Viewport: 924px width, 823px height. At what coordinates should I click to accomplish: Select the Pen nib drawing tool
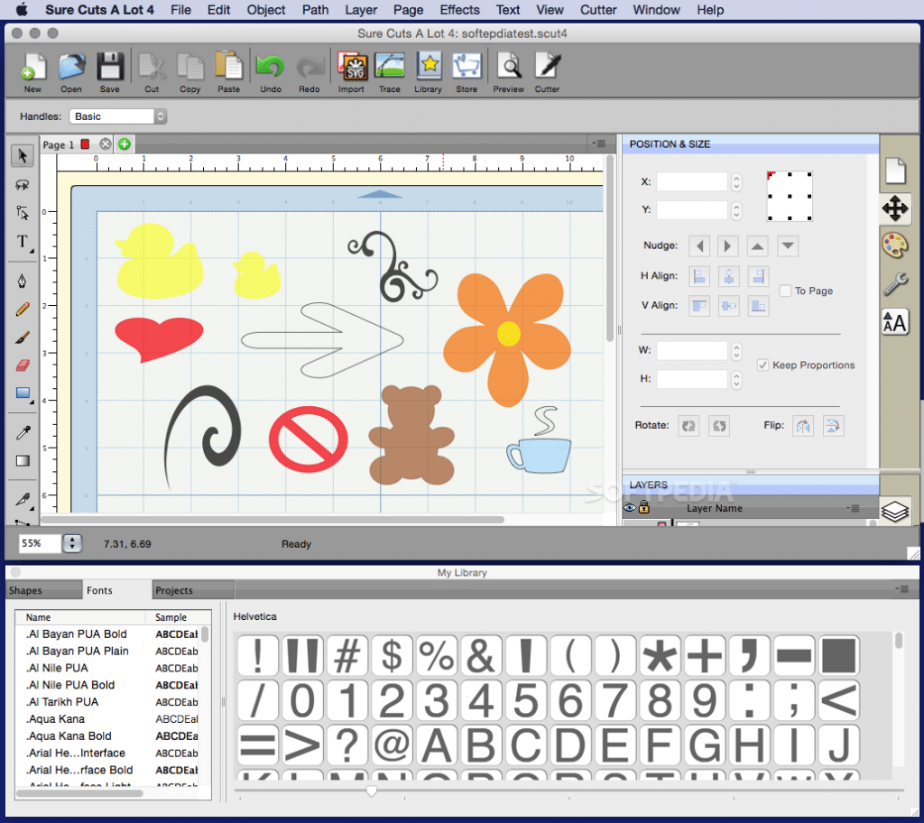(23, 282)
